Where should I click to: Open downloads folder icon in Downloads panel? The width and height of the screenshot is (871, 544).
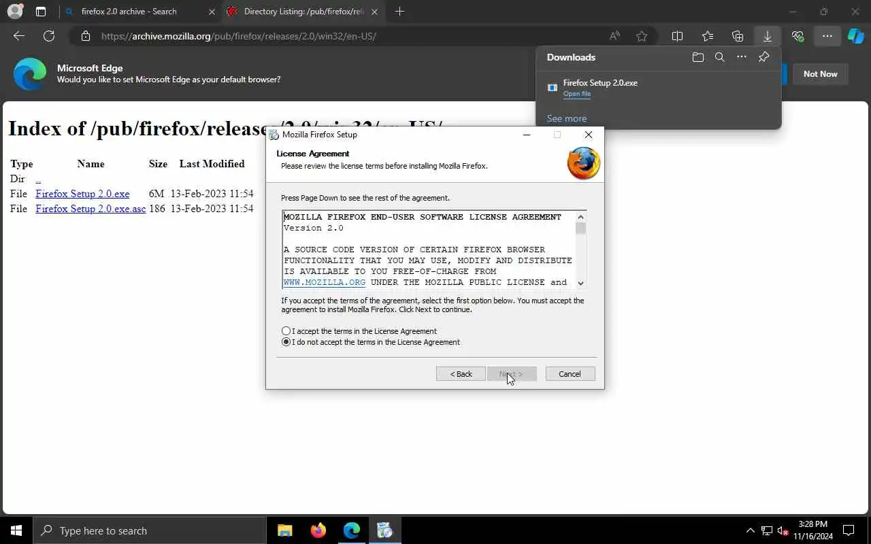click(x=697, y=57)
